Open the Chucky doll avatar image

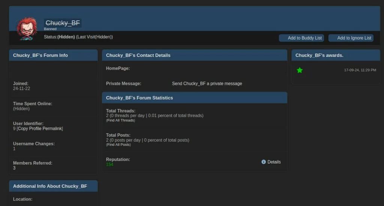coord(27,28)
